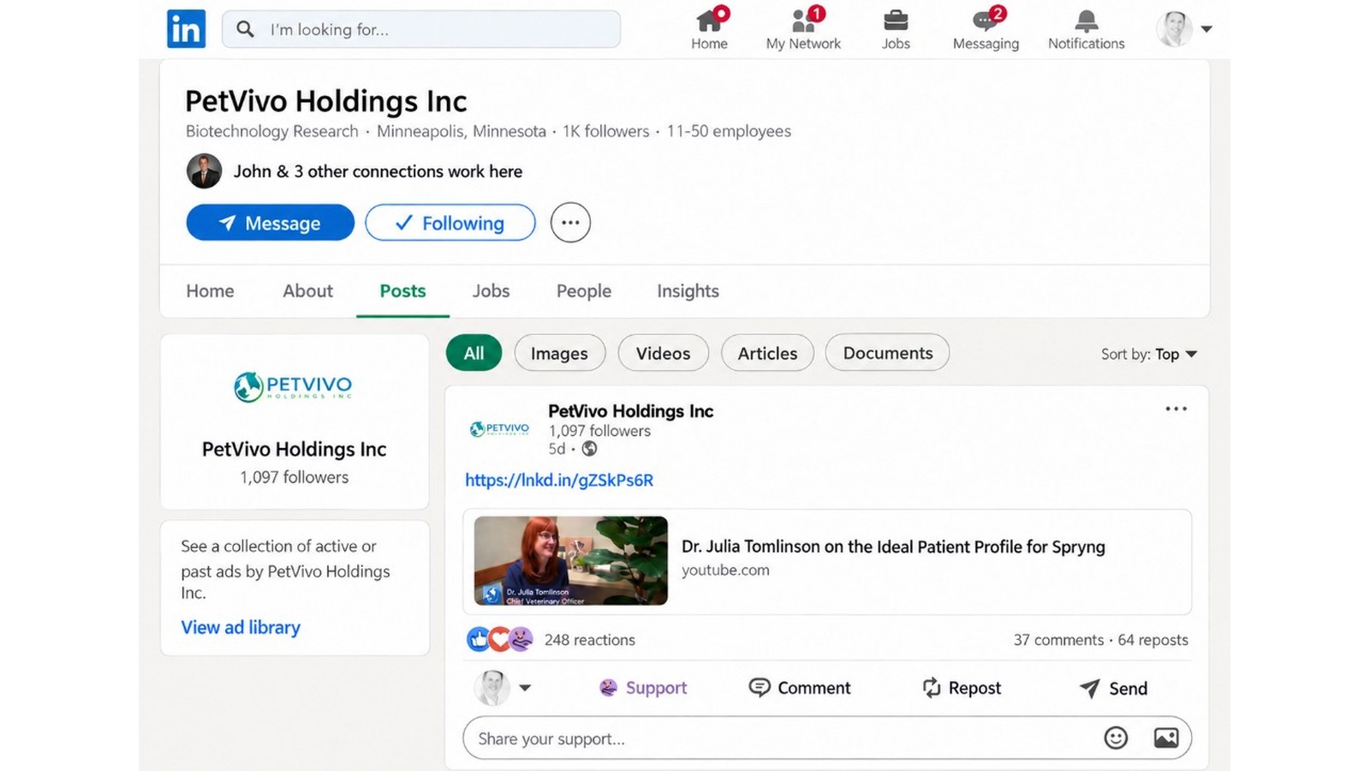The height and width of the screenshot is (771, 1370).
Task: Click the blue Message button
Action: (270, 223)
